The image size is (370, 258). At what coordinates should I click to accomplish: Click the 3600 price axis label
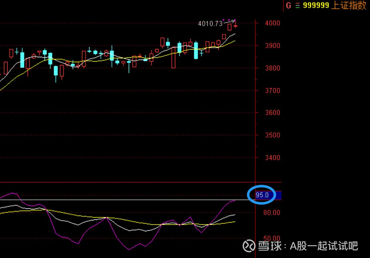pyautogui.click(x=272, y=113)
